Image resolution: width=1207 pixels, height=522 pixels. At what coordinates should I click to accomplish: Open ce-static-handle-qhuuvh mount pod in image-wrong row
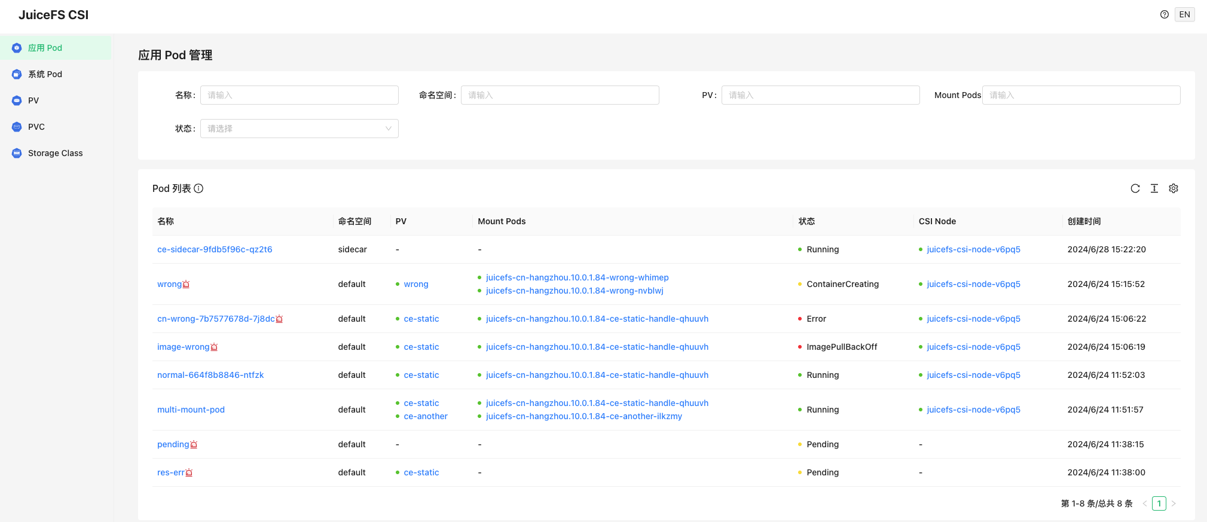point(597,347)
